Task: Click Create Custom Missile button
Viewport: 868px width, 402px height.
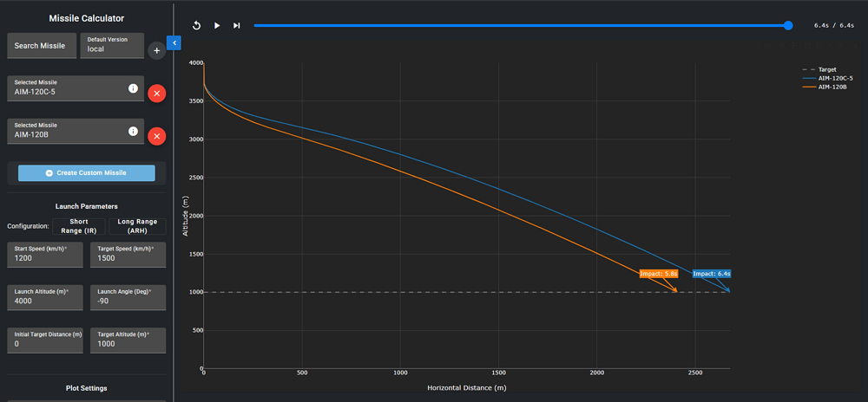Action: 86,173
